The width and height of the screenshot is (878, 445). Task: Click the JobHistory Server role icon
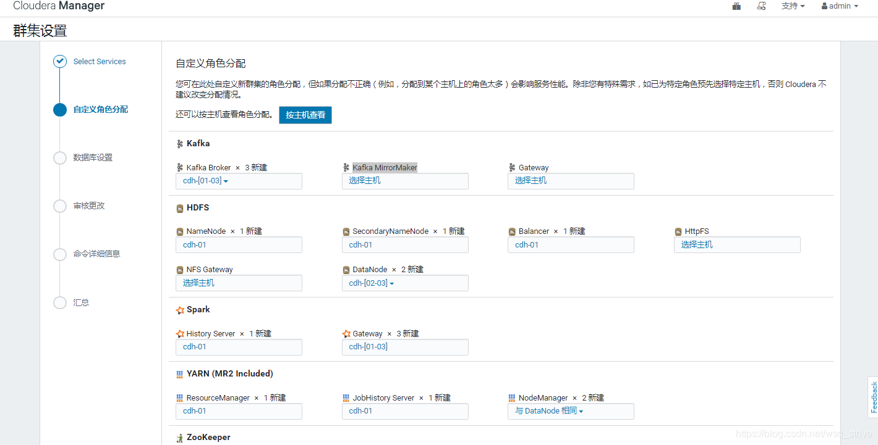pos(346,398)
